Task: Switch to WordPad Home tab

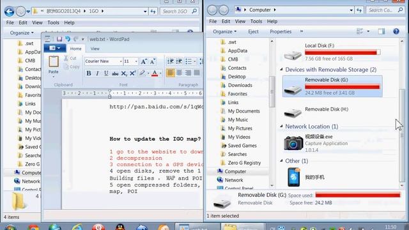Action: pyautogui.click(x=75, y=49)
